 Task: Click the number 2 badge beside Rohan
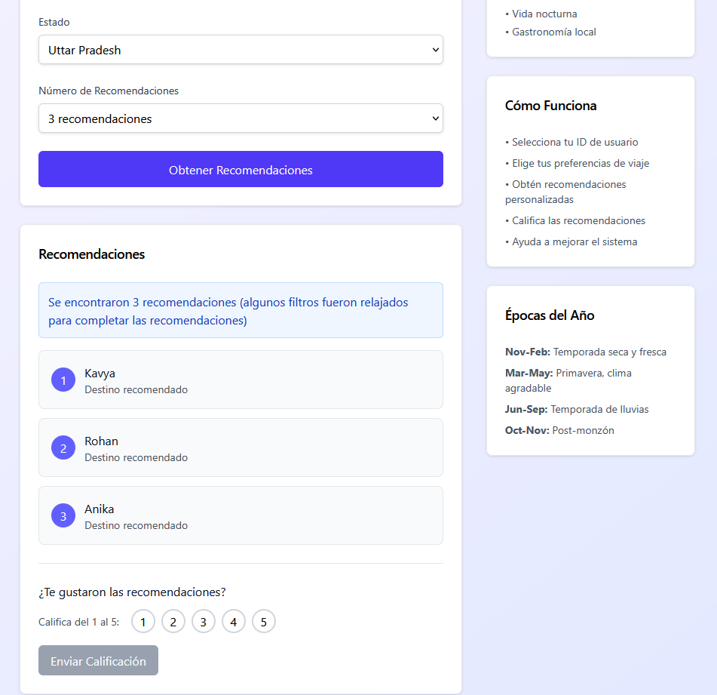[x=63, y=447]
